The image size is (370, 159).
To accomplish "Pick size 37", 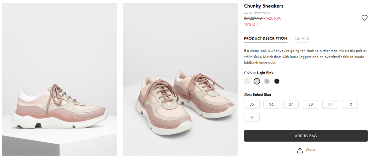I will click(x=291, y=104).
